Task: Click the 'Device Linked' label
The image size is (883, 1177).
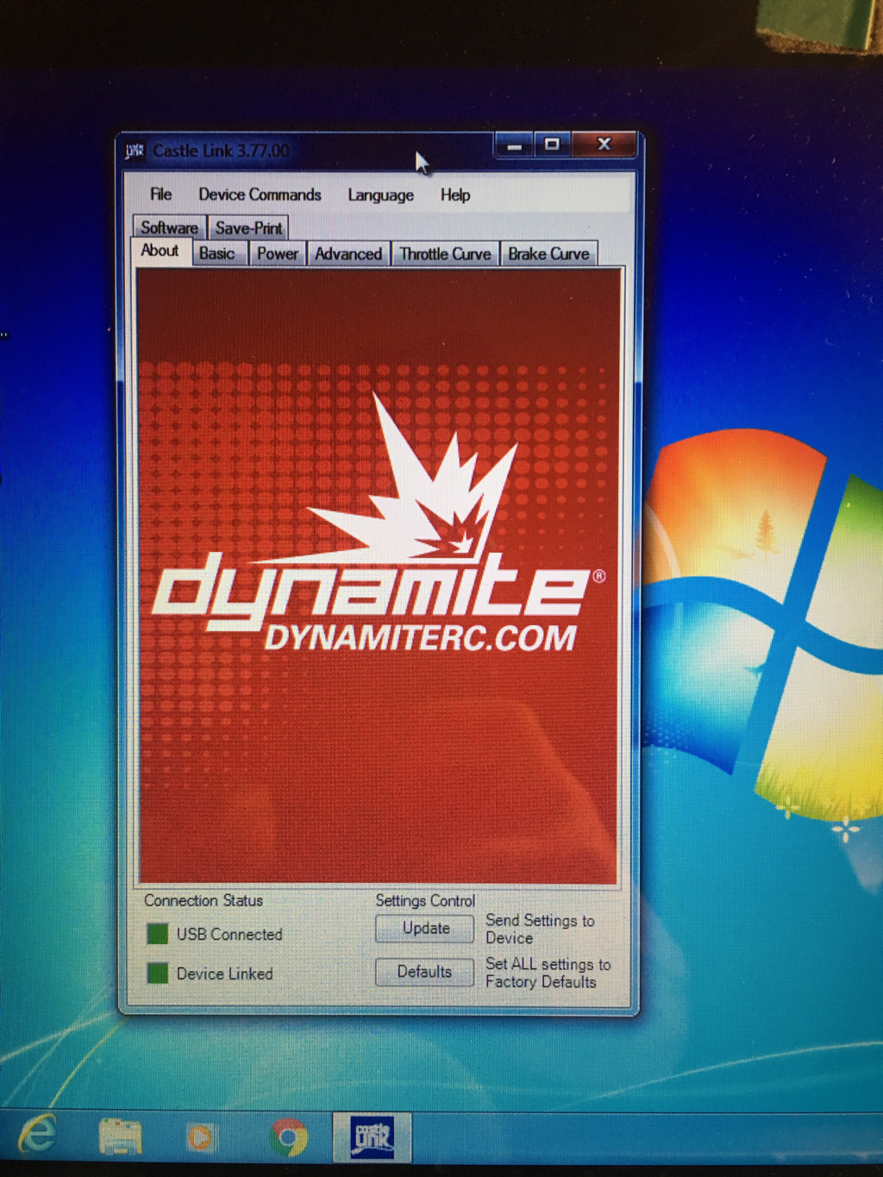Action: pyautogui.click(x=225, y=974)
